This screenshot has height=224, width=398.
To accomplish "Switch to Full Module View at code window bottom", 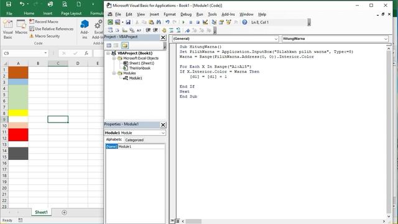I will tap(177, 221).
